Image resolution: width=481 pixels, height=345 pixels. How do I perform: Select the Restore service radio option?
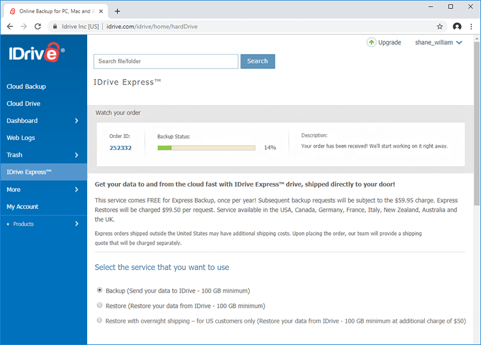99,305
